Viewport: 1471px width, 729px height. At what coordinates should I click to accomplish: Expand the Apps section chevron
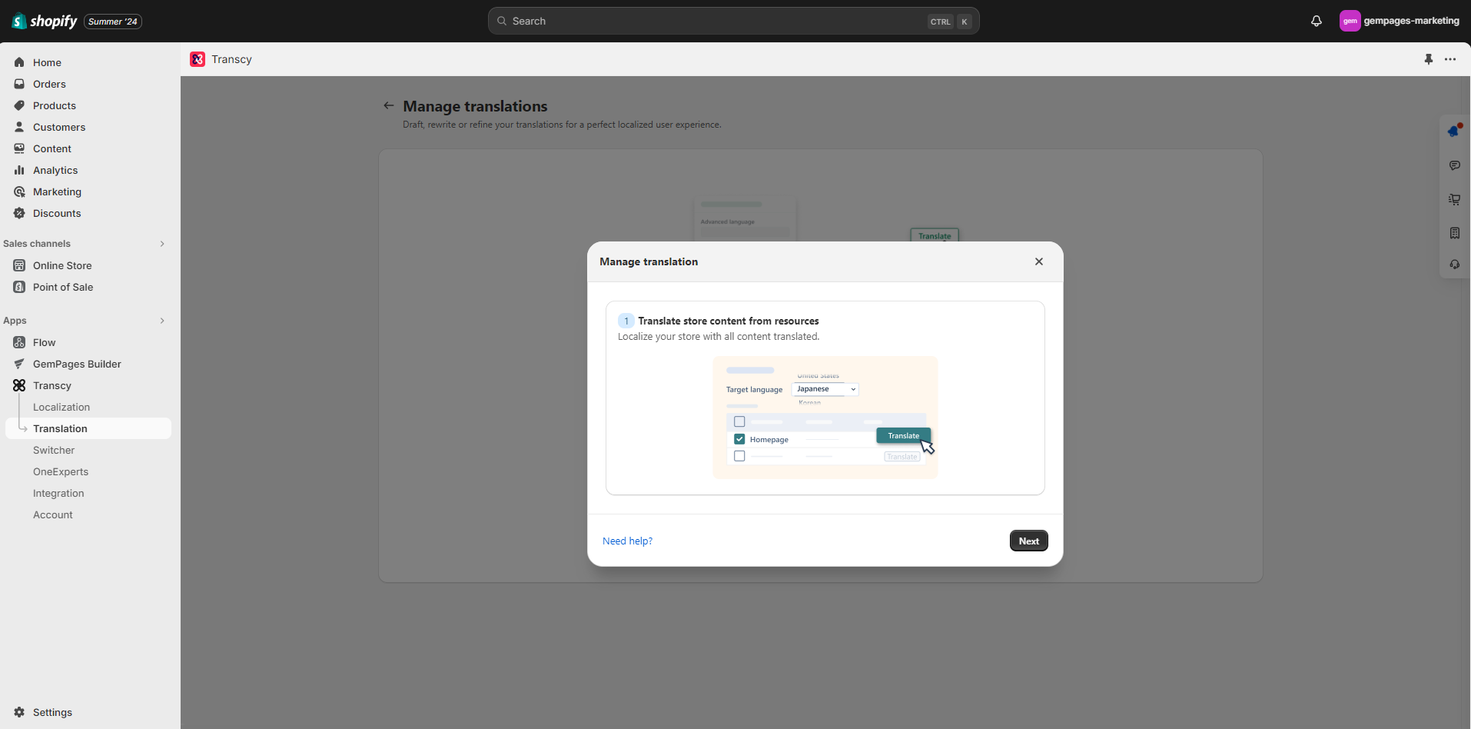162,321
